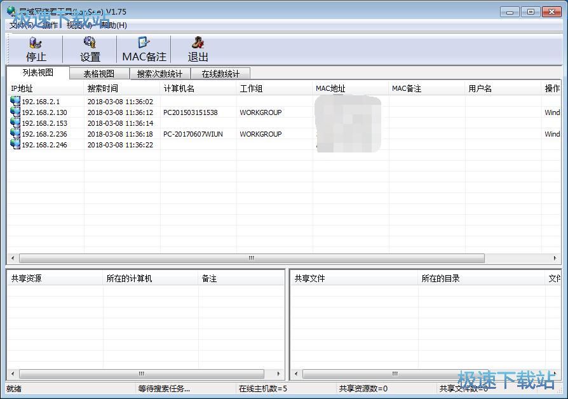This screenshot has height=399, width=568.
Task: Open the MAC备注 toolbar tool
Action: (144, 43)
